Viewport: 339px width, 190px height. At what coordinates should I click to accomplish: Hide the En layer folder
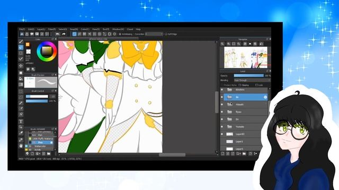point(222,119)
